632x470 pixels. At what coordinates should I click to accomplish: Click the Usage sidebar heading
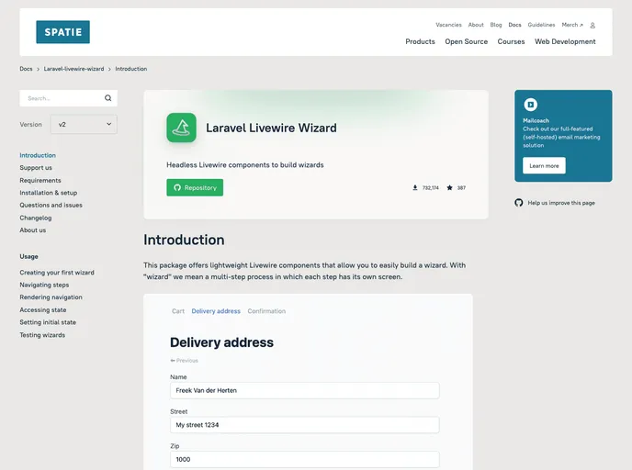[29, 256]
